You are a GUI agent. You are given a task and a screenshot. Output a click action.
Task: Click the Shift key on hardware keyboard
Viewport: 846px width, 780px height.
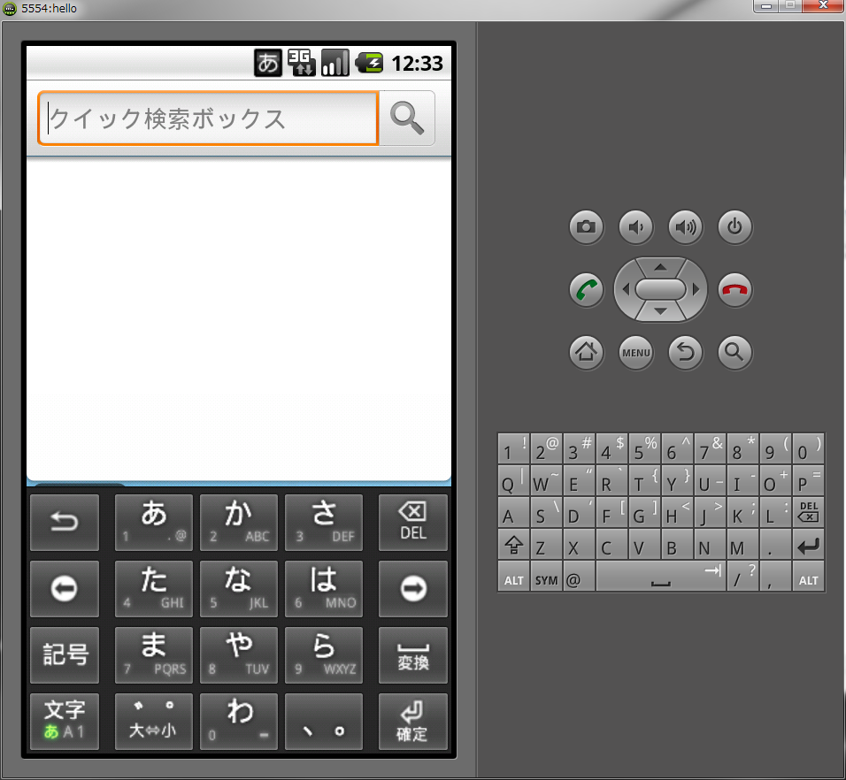coord(513,545)
